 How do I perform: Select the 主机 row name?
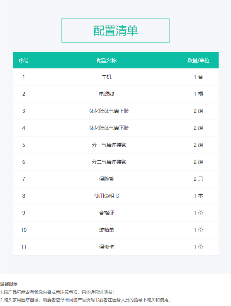click(106, 77)
